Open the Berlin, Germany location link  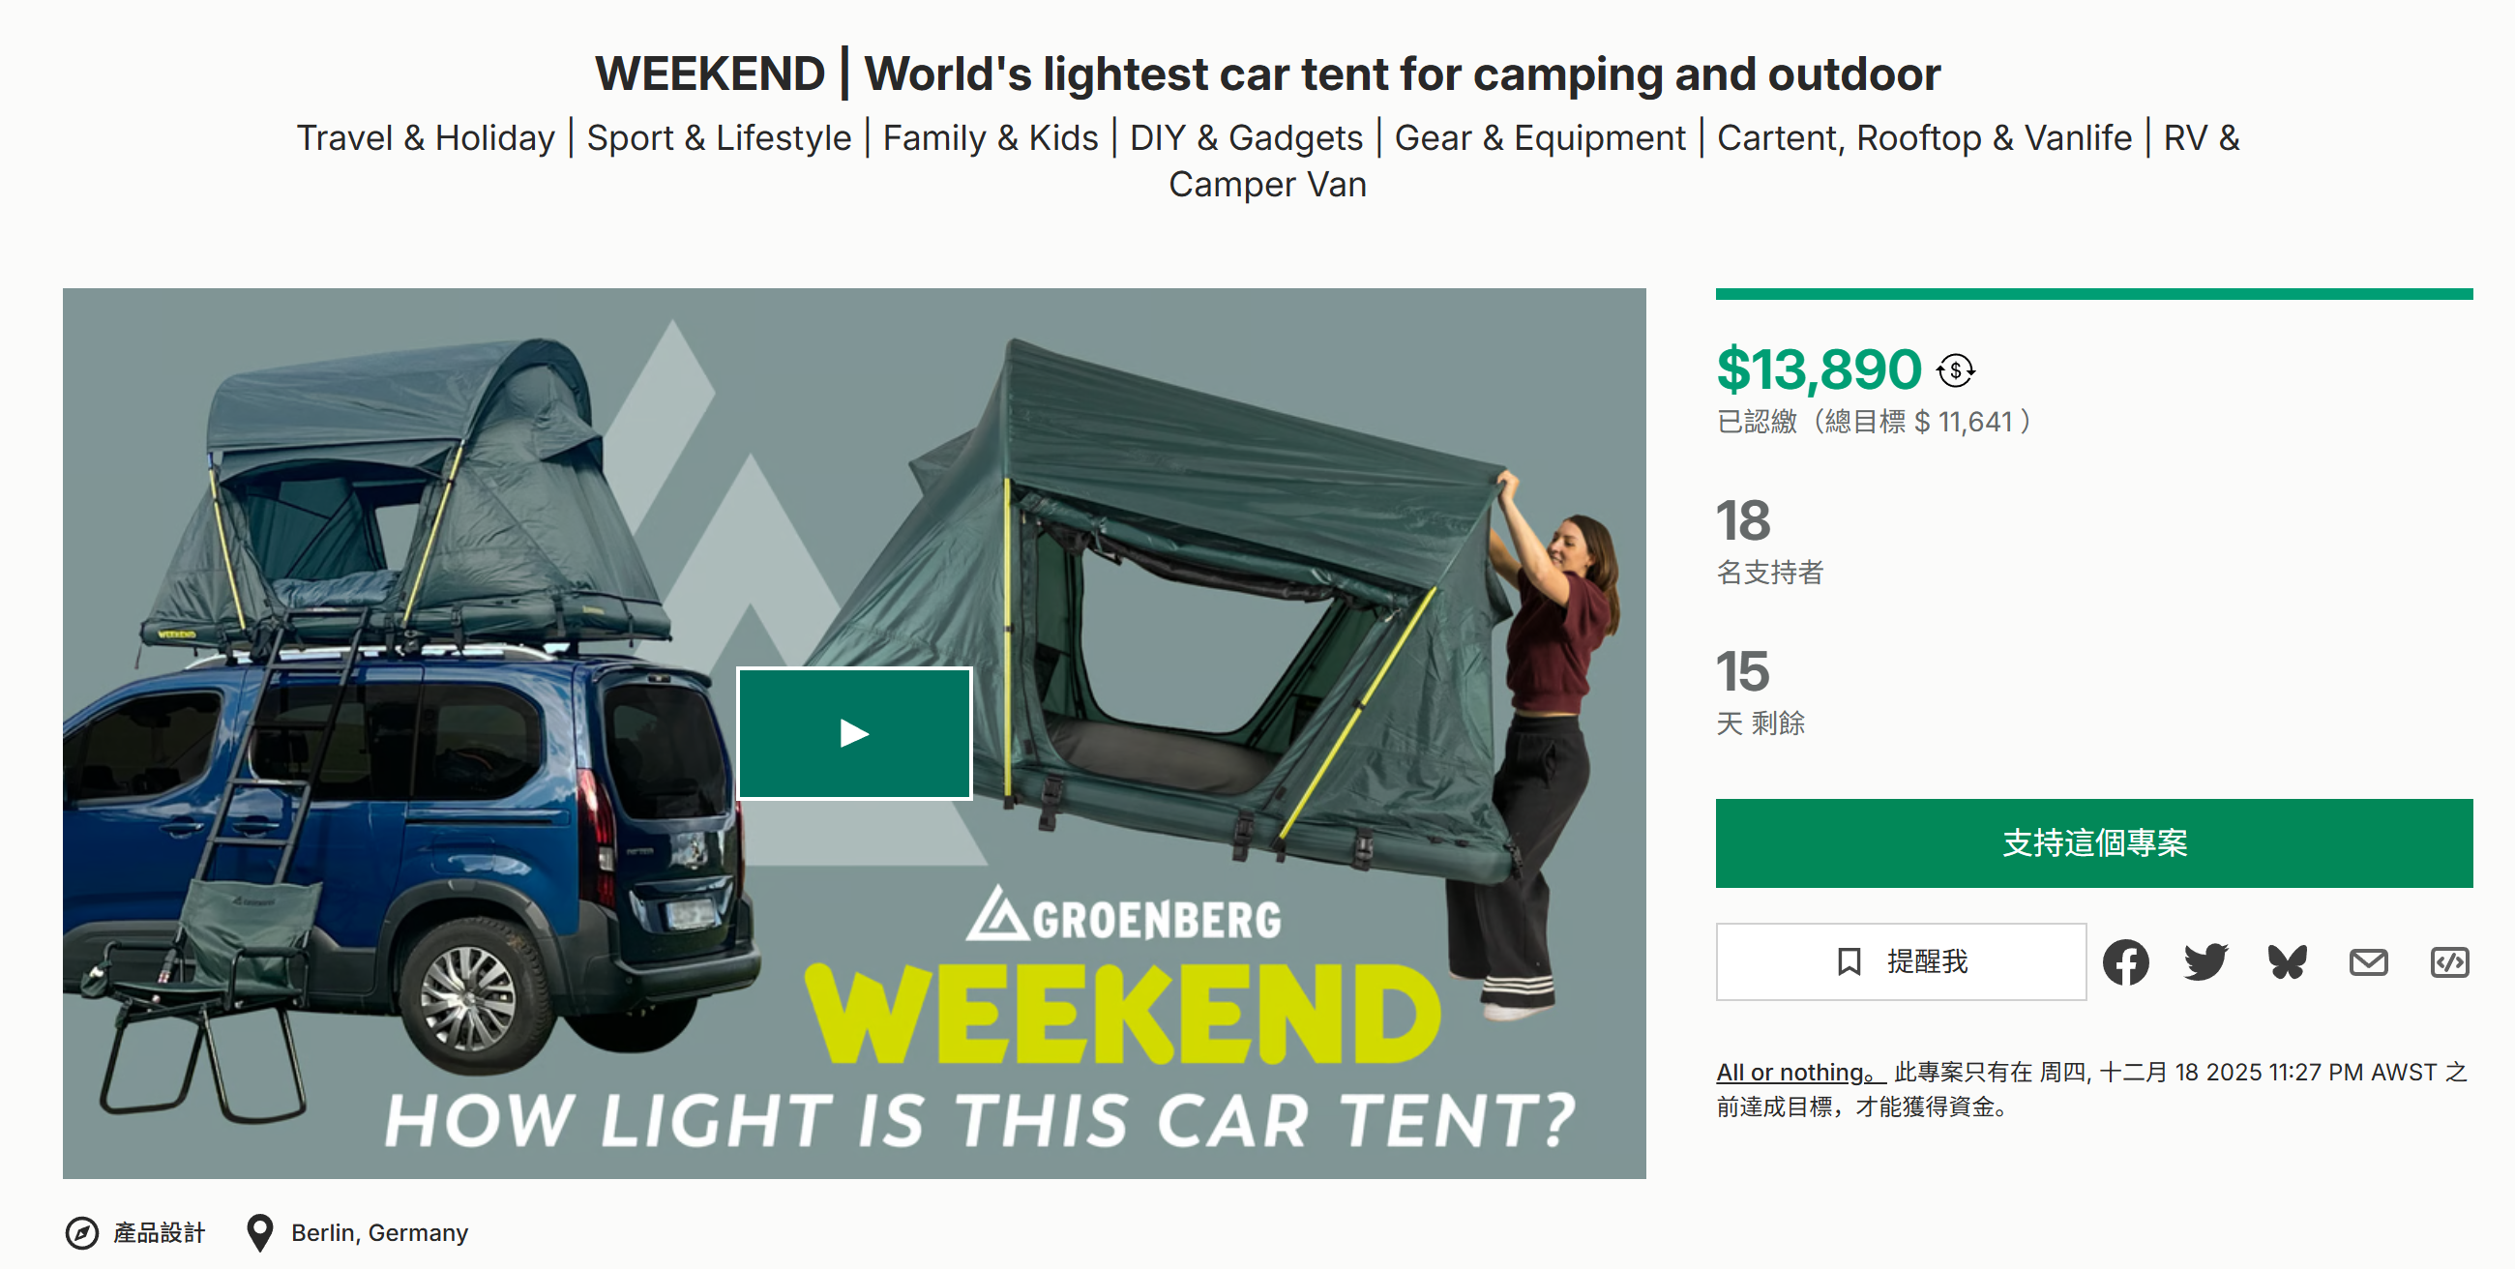379,1233
